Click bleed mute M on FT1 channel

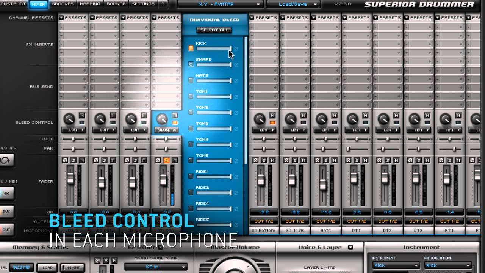pyautogui.click(x=458, y=115)
